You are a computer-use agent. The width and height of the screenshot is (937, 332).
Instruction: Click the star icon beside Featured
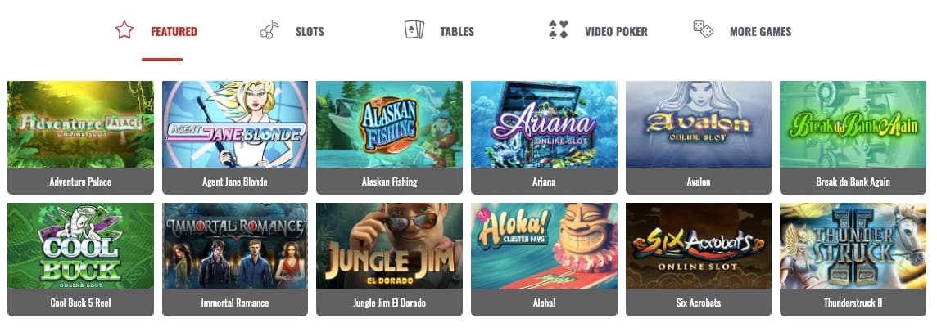124,30
